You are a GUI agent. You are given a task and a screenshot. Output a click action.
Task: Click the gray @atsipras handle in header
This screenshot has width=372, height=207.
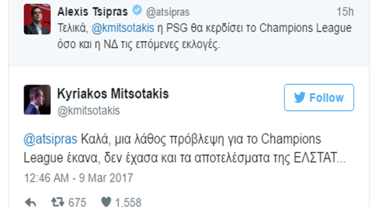click(168, 12)
